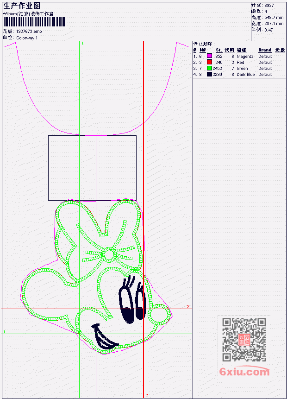Click Default brand in the Magenta row
The image size is (287, 399).
click(x=265, y=56)
